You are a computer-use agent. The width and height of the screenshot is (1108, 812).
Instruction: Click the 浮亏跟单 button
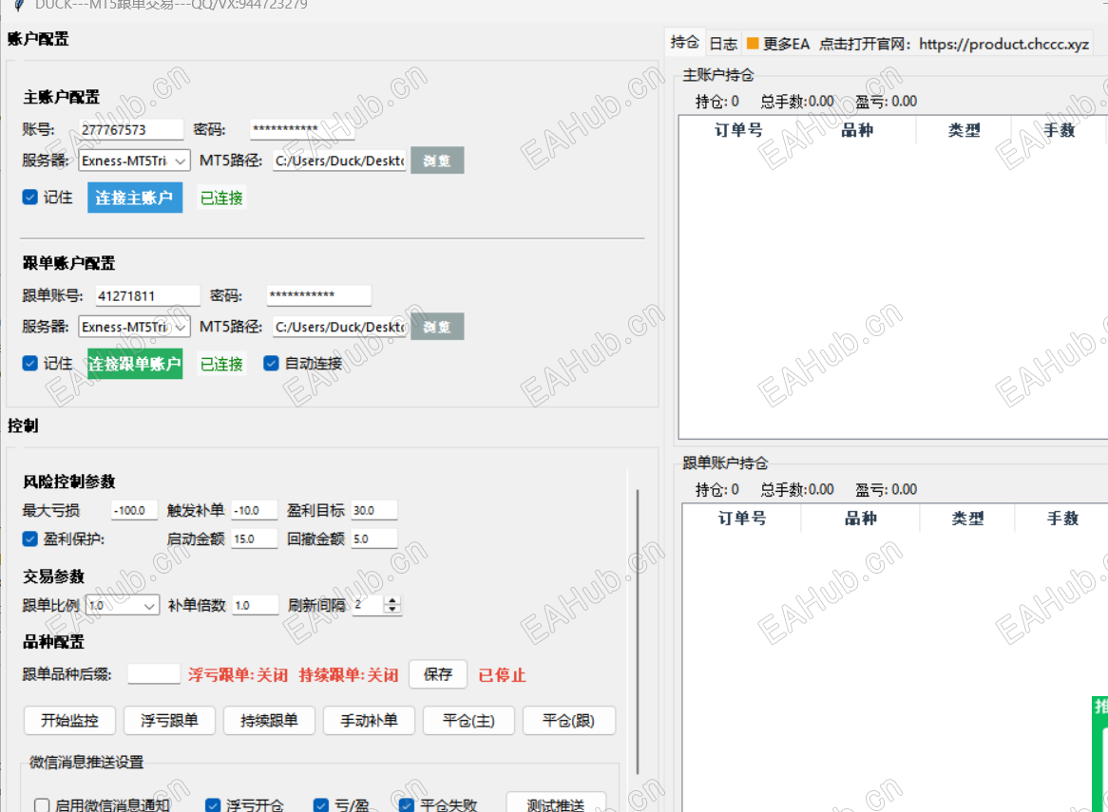point(169,720)
